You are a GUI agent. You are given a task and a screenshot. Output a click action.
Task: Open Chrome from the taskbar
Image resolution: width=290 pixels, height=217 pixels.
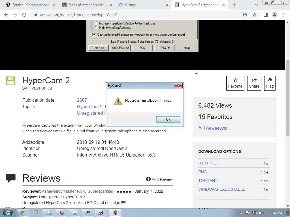coord(23,213)
